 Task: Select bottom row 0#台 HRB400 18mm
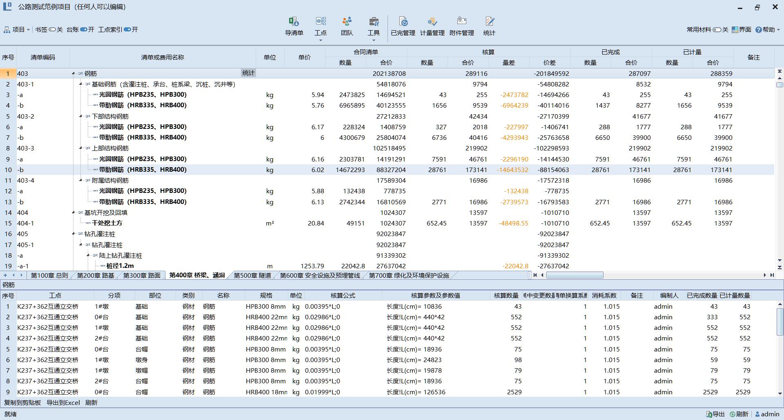click(x=388, y=392)
